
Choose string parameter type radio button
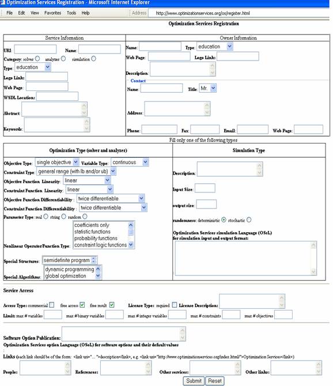point(64,217)
